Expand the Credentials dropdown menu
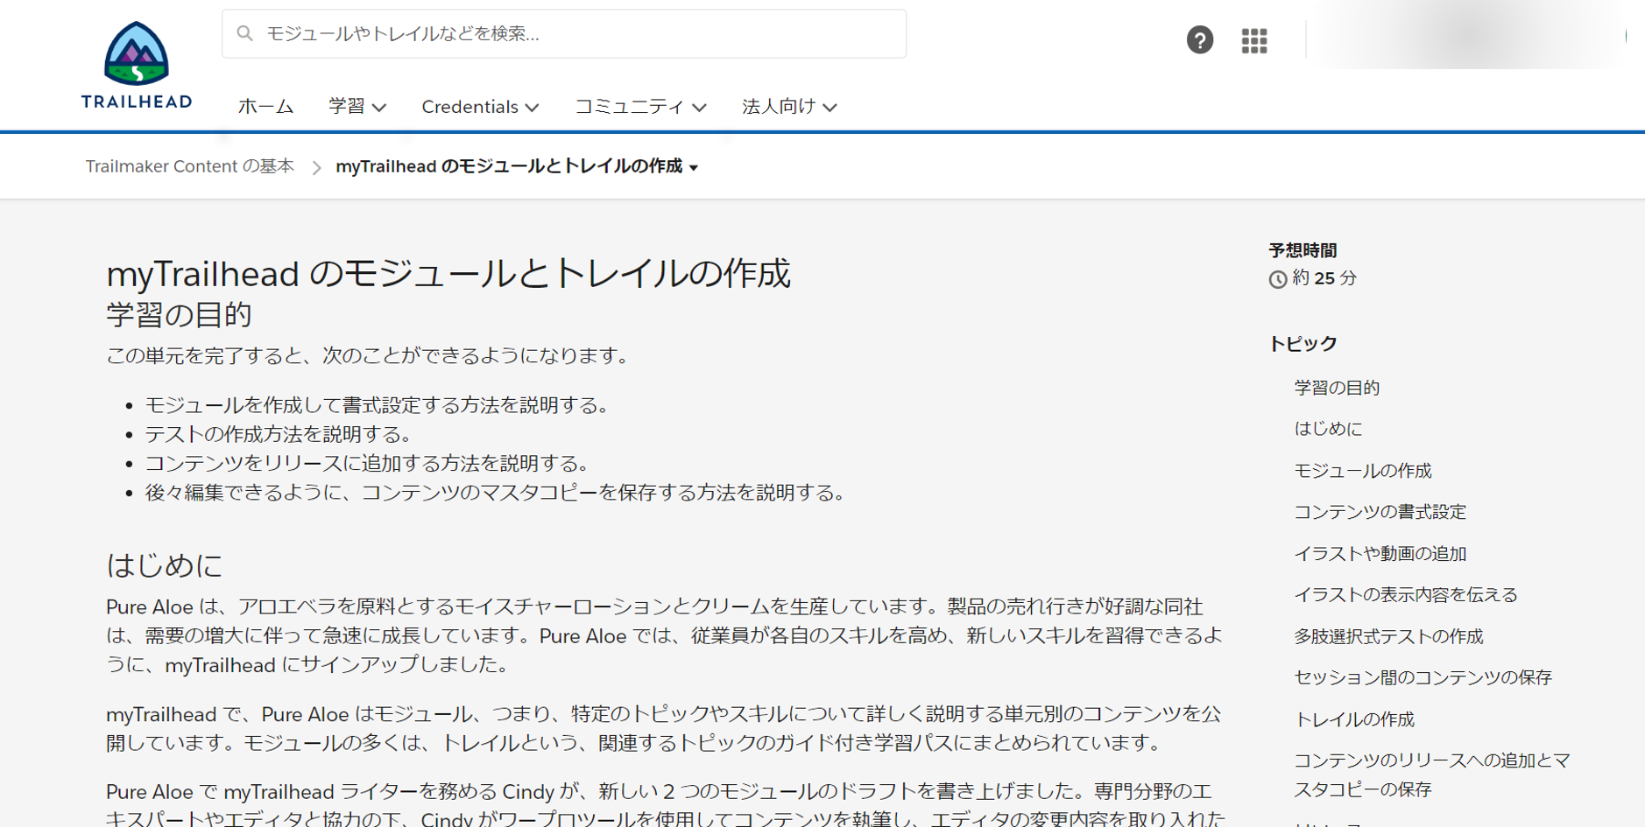The image size is (1645, 827). (x=479, y=107)
